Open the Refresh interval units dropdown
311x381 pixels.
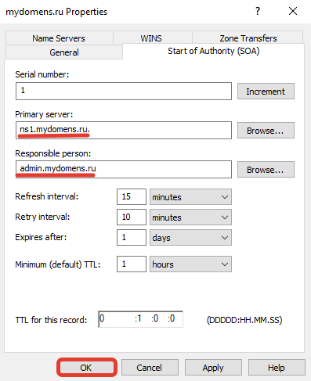[190, 197]
